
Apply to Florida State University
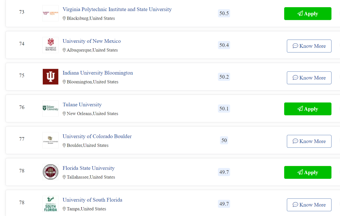pos(308,172)
